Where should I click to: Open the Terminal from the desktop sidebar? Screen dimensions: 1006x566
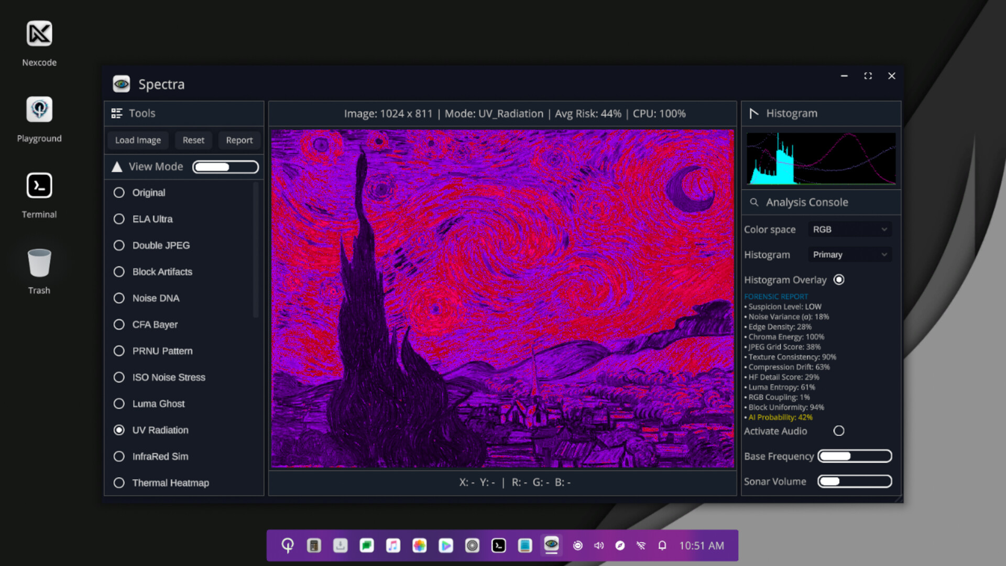[39, 186]
